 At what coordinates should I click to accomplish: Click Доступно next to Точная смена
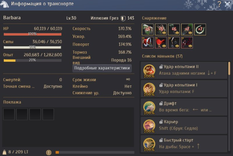point(53,86)
